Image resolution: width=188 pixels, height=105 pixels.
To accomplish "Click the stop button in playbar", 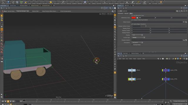I will (8, 101).
